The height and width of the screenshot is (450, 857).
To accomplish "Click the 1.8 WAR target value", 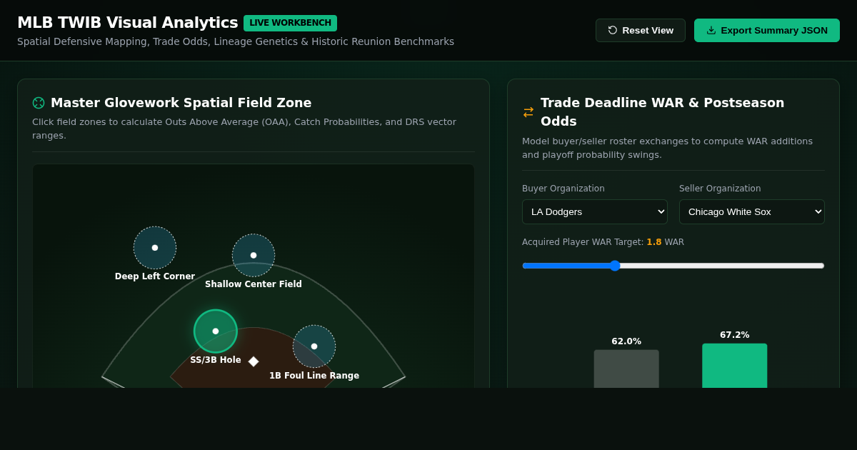I will coord(654,242).
